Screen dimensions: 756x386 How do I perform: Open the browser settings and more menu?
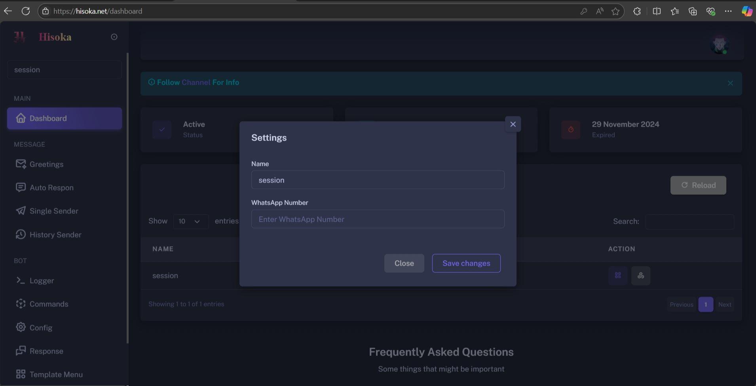[x=728, y=11]
